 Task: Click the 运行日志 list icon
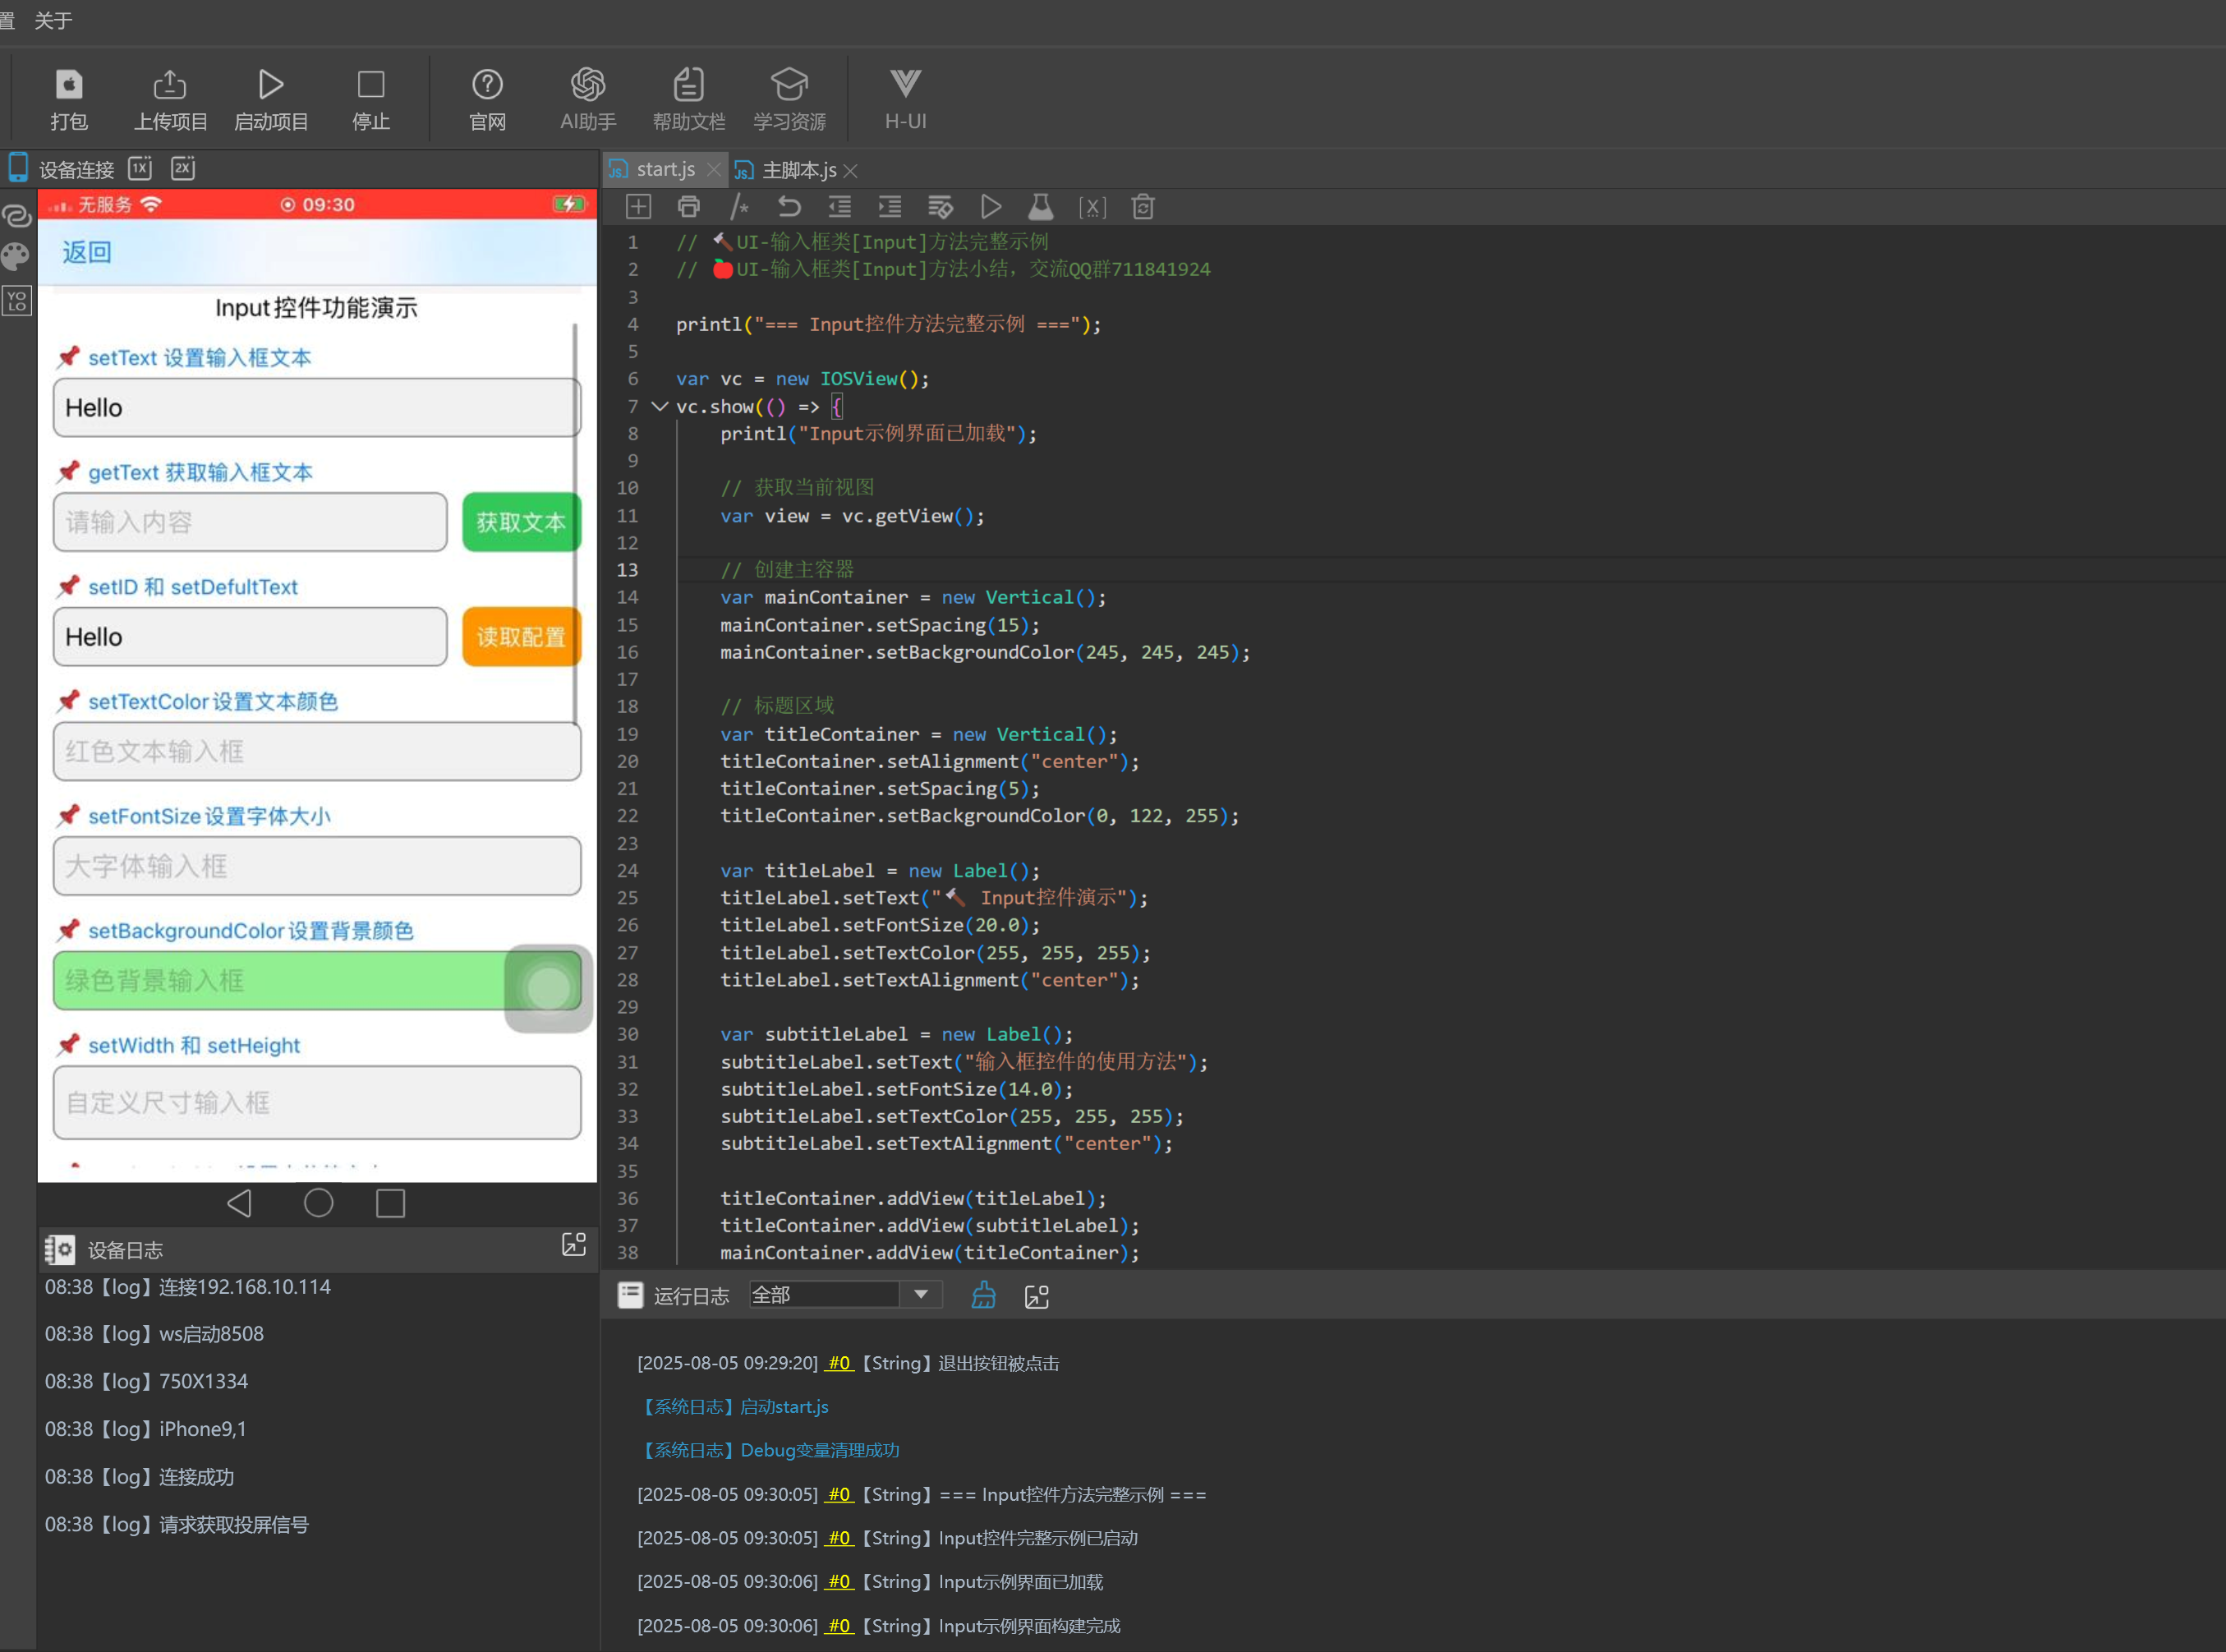[630, 1295]
